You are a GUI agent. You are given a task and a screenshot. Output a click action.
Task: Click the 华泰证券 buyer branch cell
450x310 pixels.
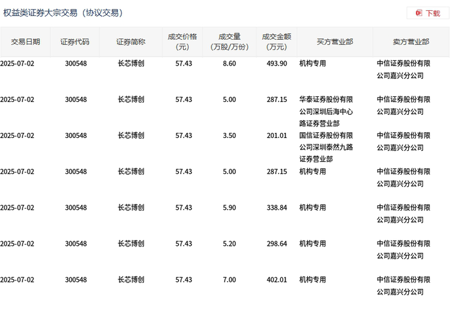(326, 112)
